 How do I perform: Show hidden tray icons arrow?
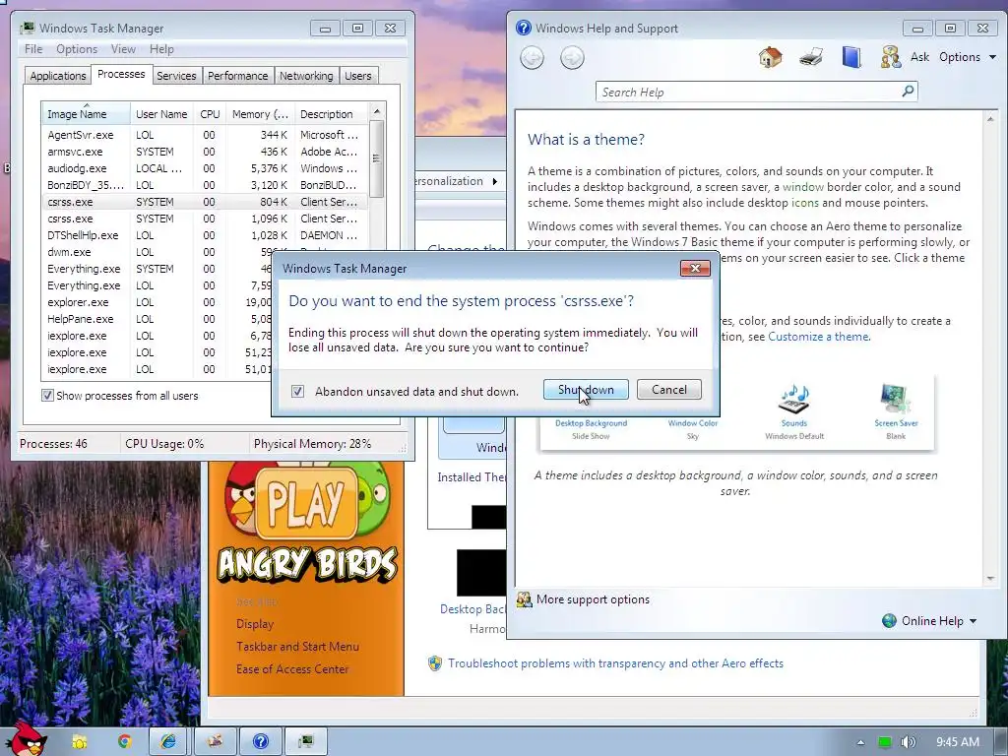tap(860, 742)
